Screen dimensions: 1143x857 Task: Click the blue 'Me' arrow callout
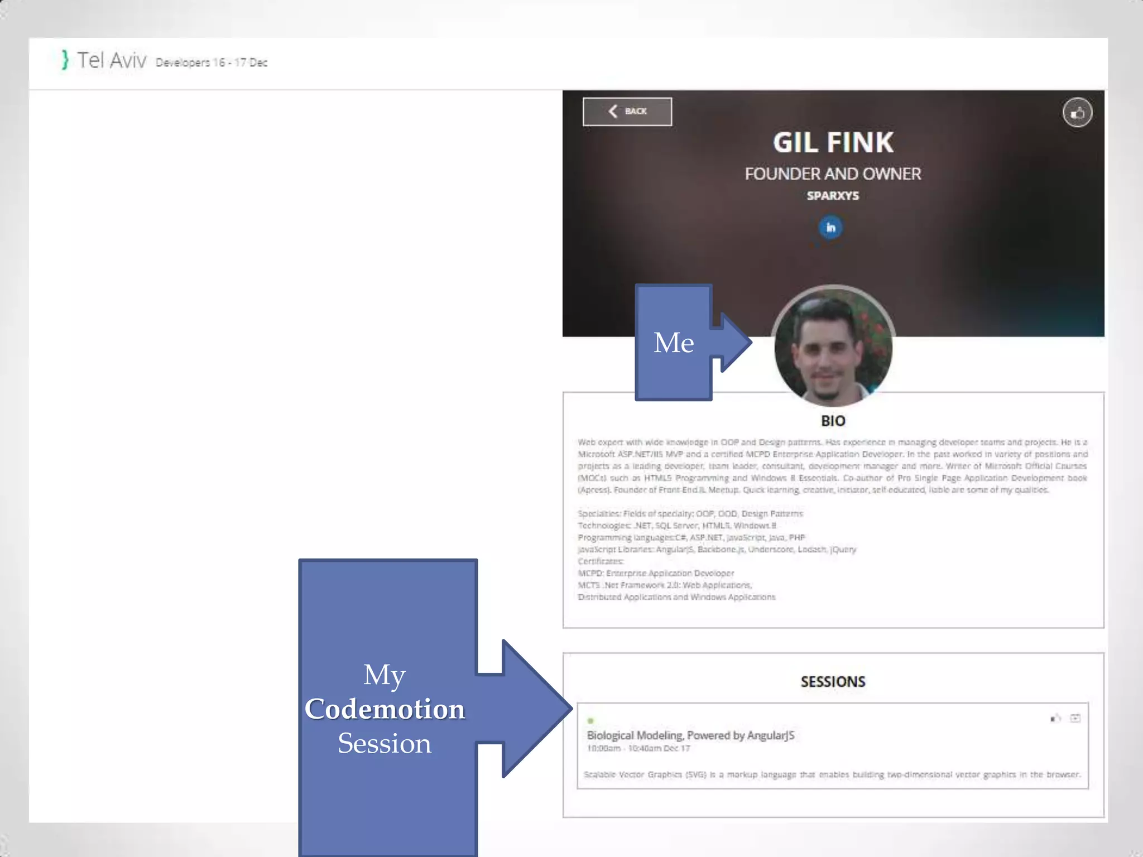tap(674, 342)
